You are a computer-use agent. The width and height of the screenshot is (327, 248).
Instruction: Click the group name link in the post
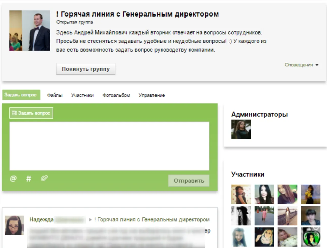pyautogui.click(x=152, y=220)
